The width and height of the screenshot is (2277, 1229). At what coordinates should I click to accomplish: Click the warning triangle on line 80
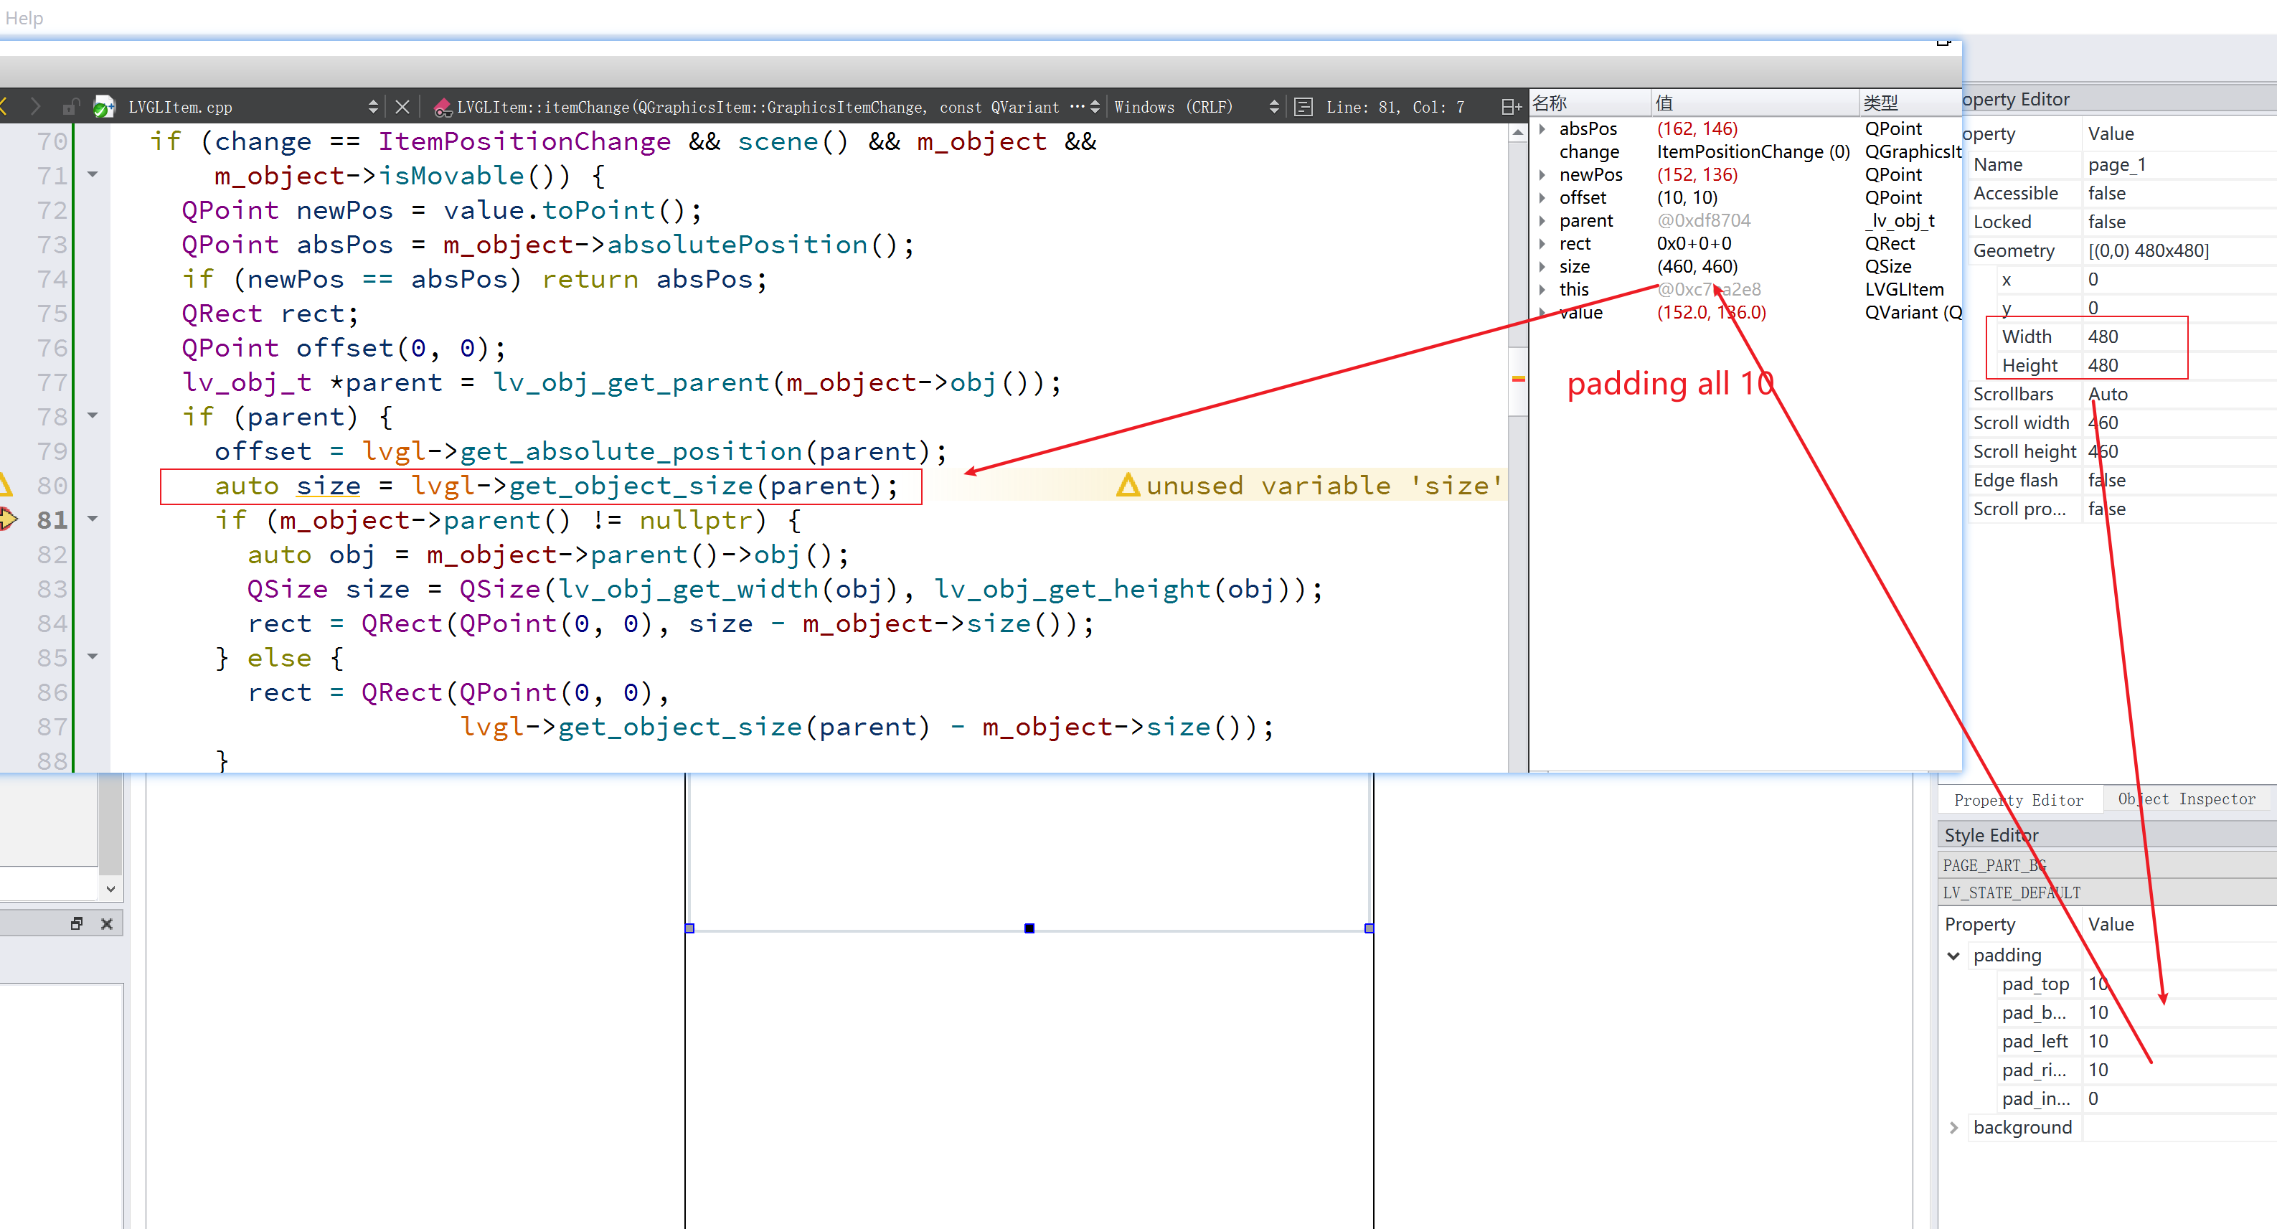coord(4,484)
